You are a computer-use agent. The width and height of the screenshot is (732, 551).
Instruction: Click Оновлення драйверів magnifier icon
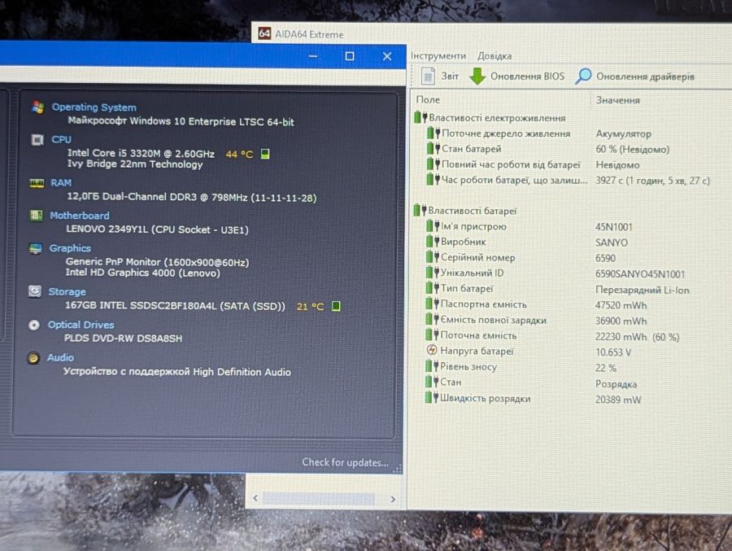coord(583,76)
